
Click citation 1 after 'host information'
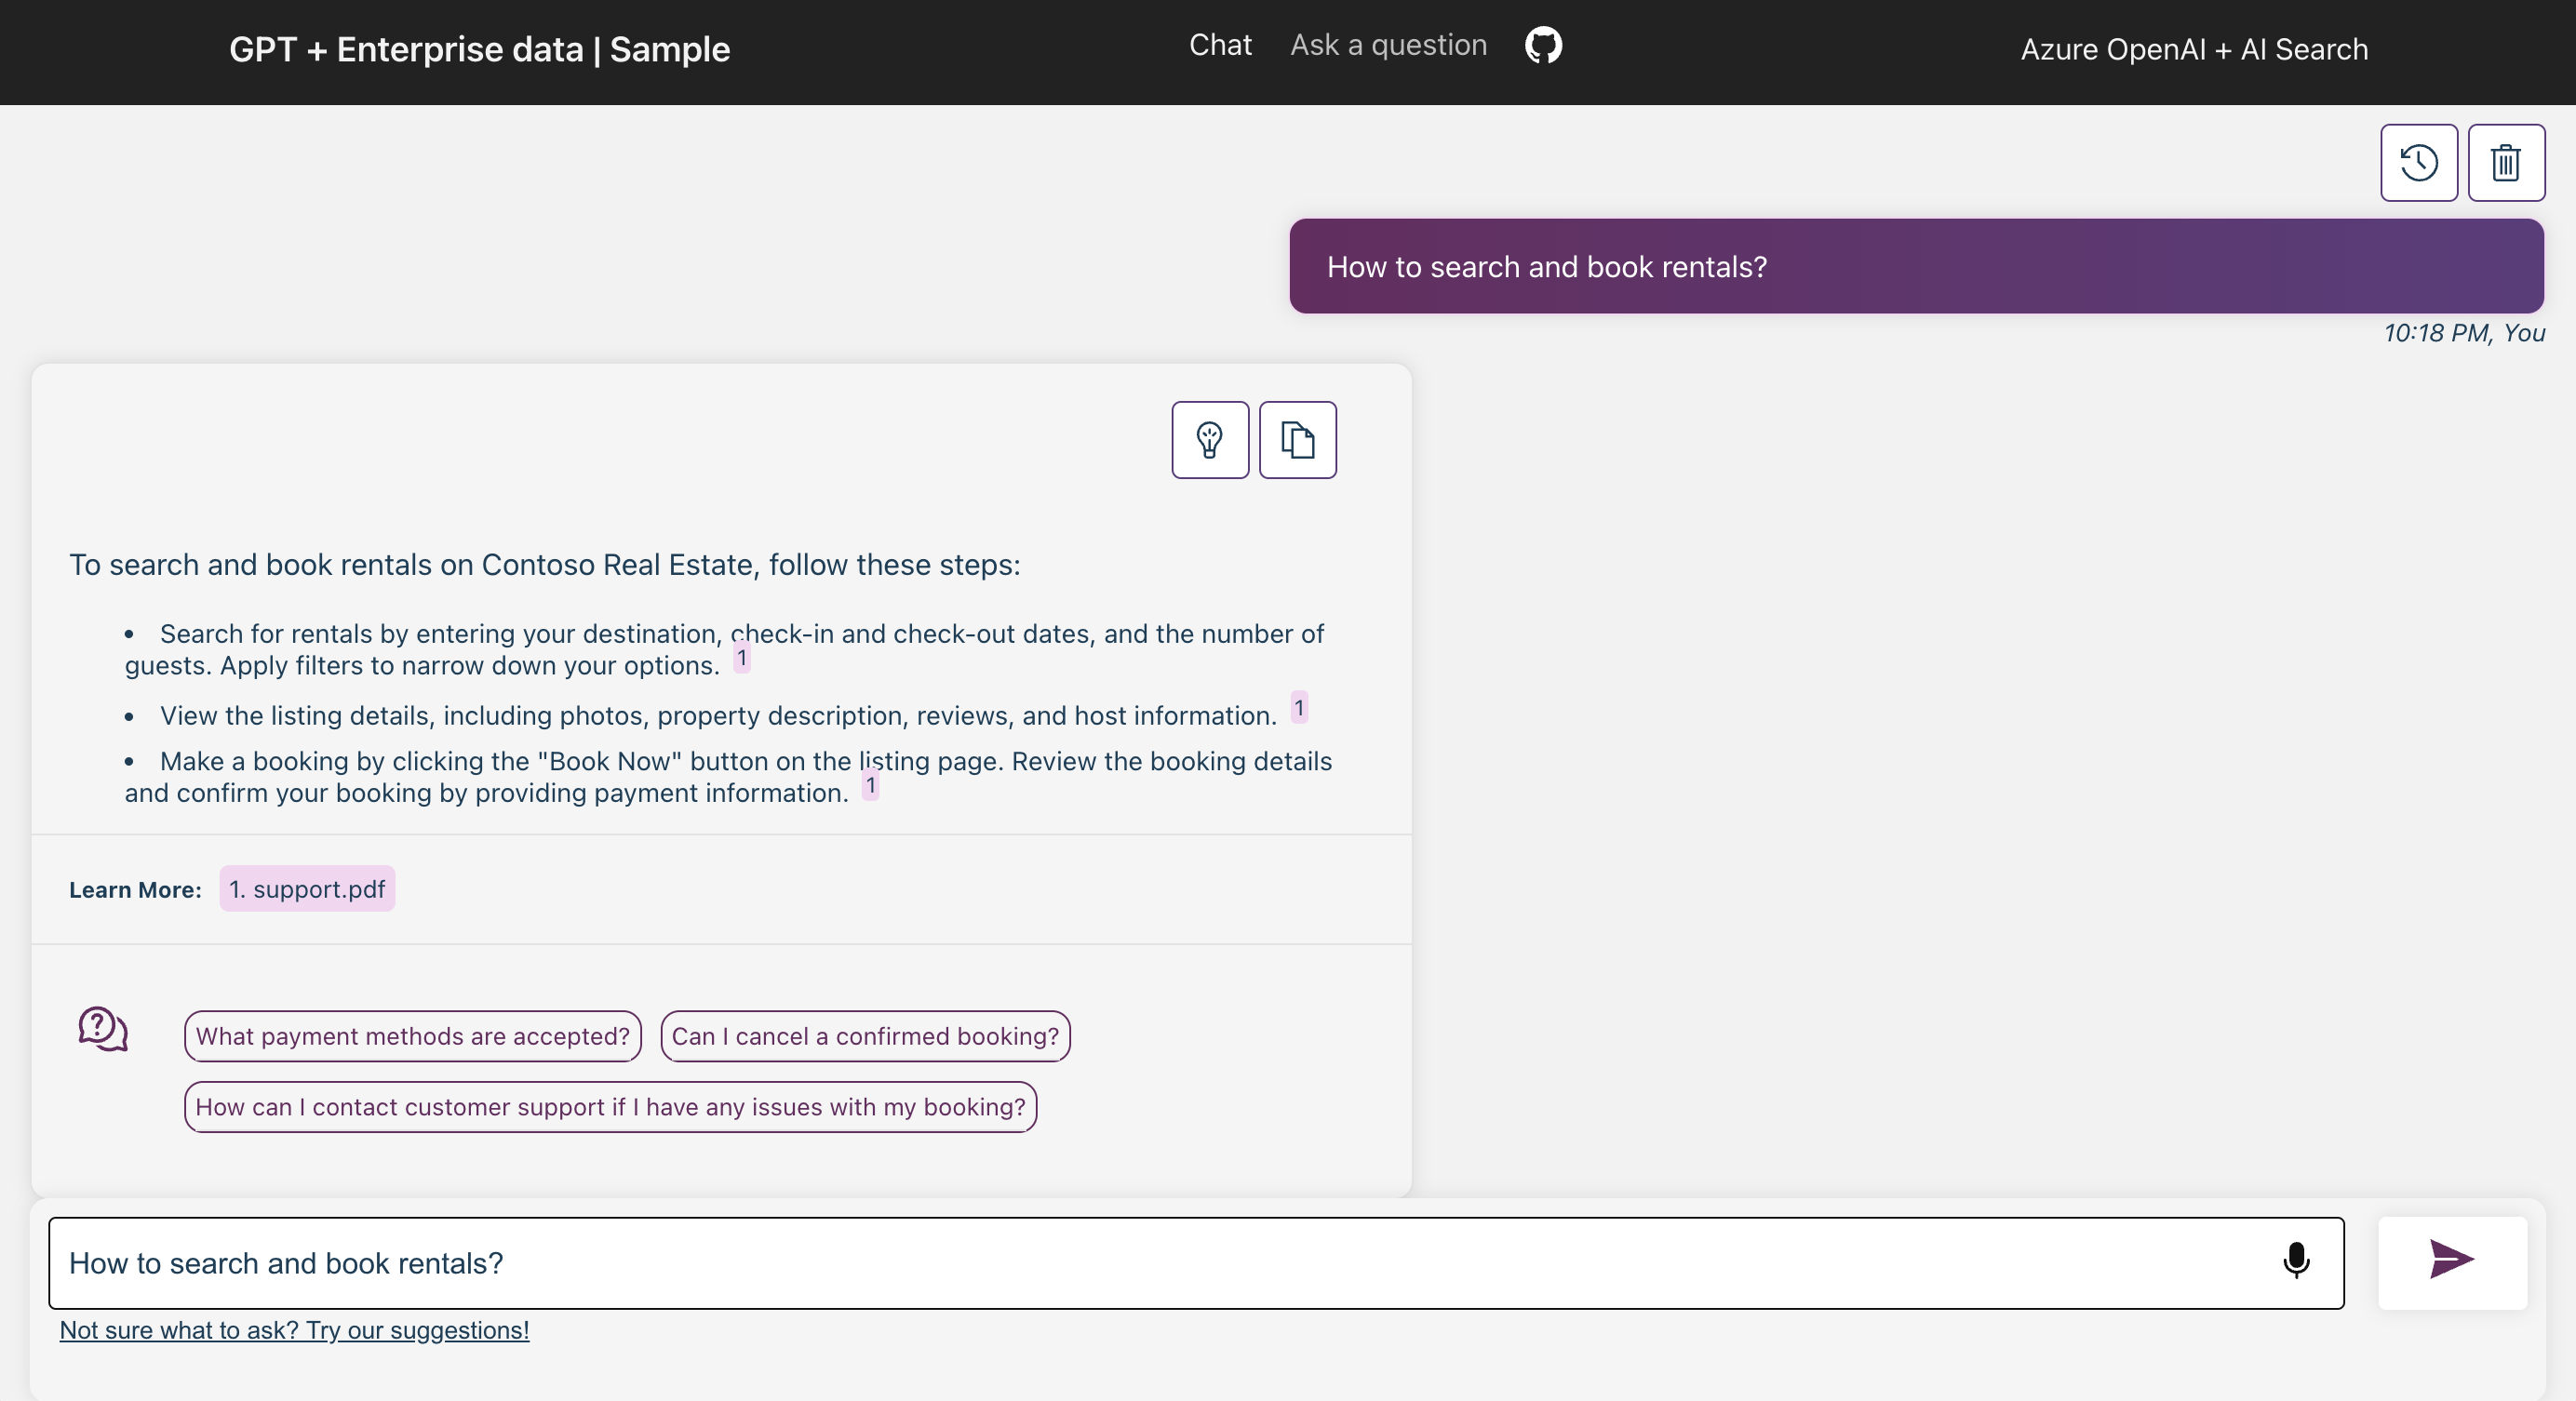click(x=1299, y=709)
